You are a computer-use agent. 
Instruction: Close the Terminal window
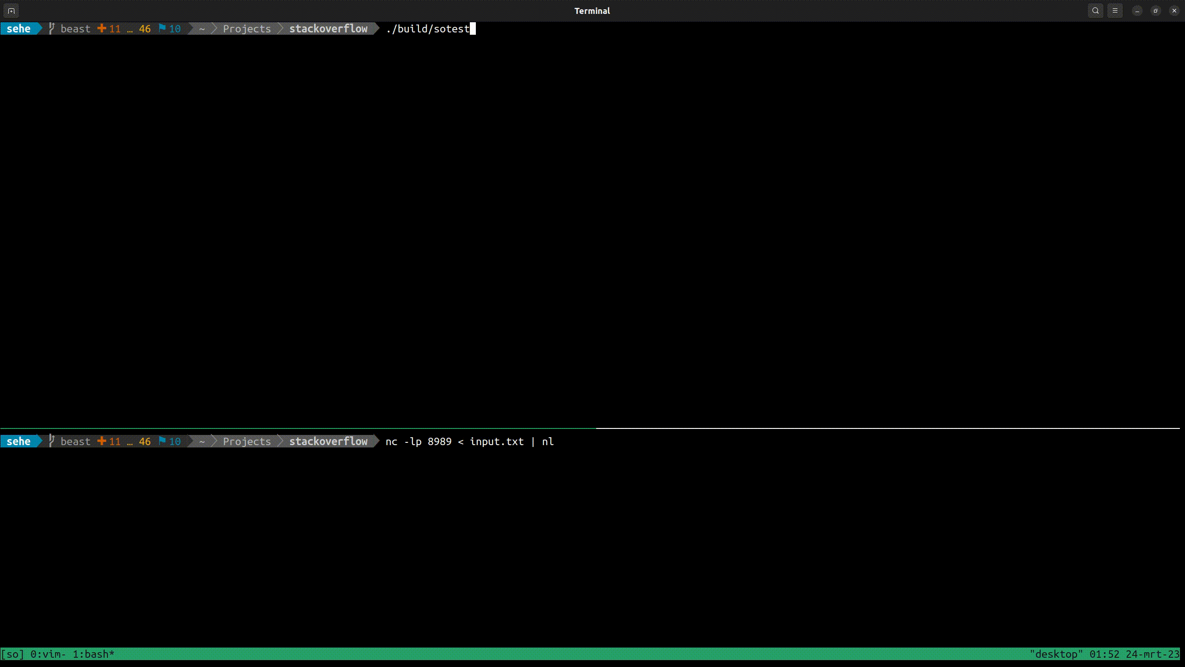[1174, 11]
